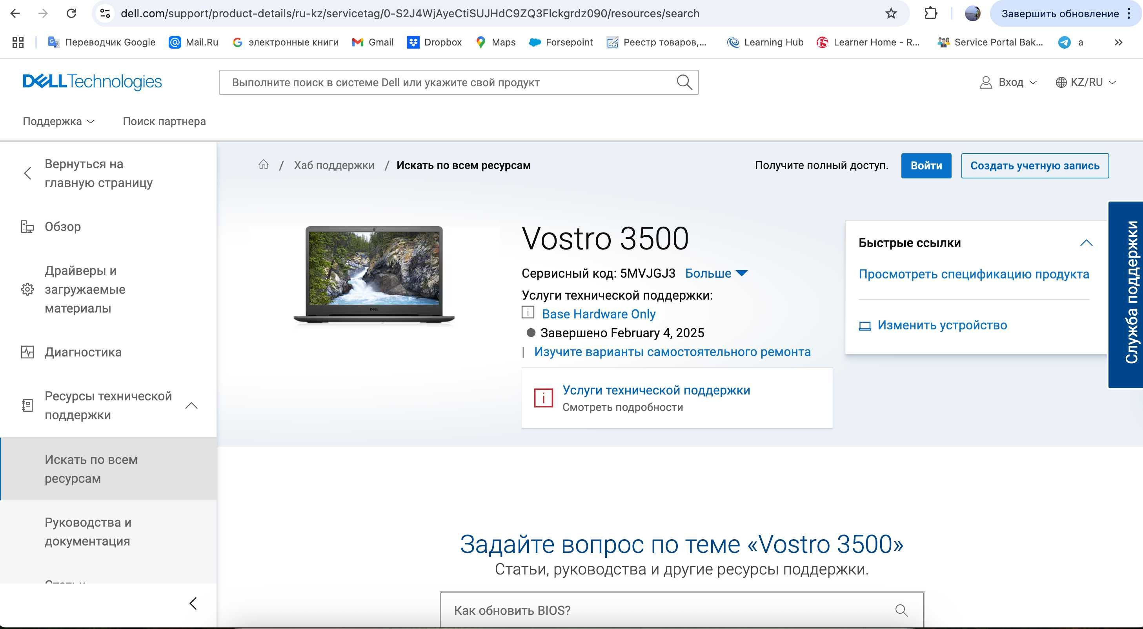This screenshot has width=1143, height=629.
Task: Open Поиск партнера menu item
Action: [x=164, y=121]
